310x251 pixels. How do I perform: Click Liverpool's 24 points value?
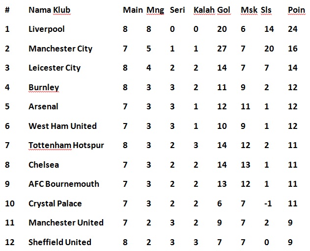(293, 29)
